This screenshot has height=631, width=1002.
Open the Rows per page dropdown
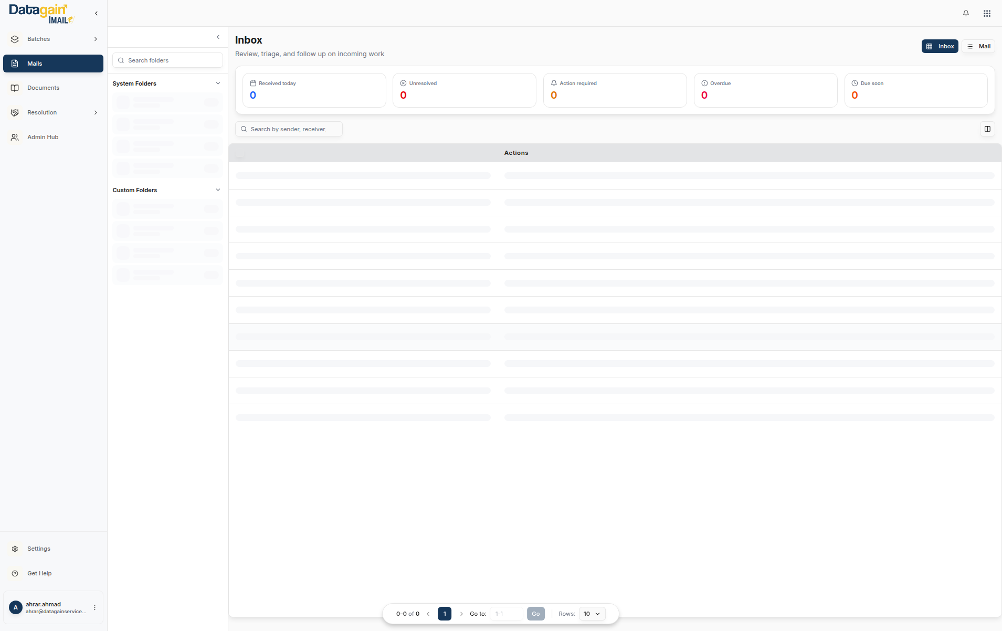click(592, 614)
